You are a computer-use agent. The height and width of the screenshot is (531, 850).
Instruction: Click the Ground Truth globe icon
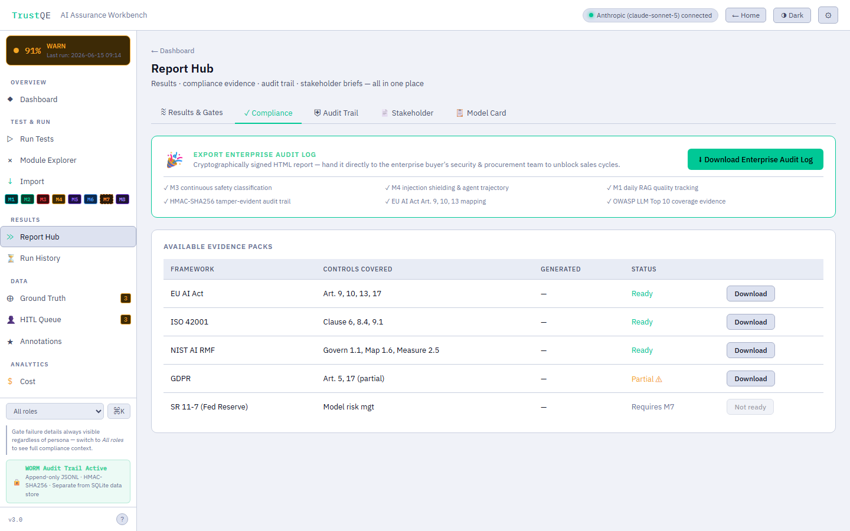(x=10, y=299)
